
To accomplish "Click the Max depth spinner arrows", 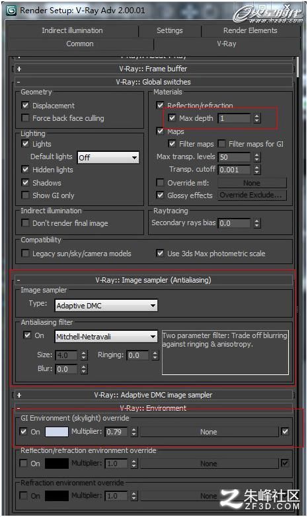I will click(x=257, y=118).
